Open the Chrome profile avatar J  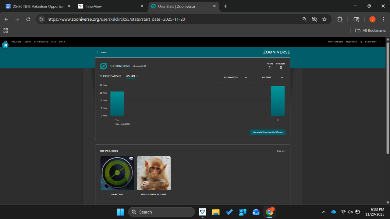coord(372,19)
